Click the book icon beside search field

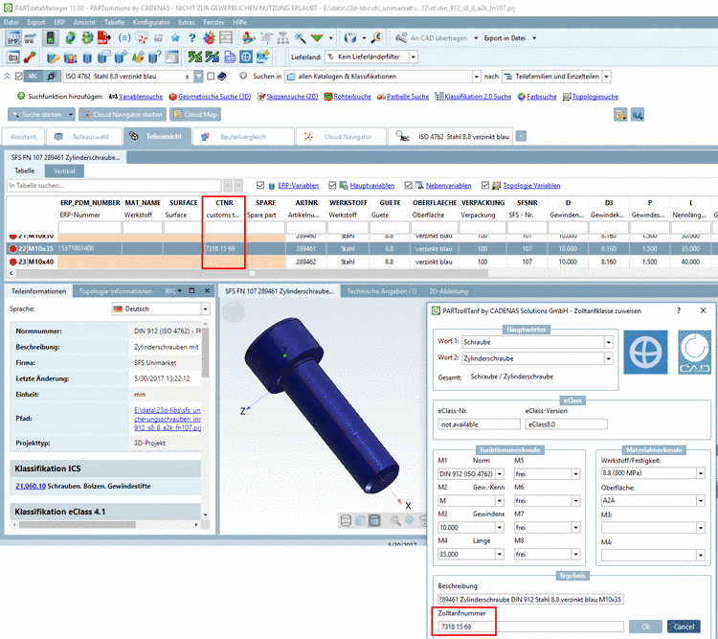[x=222, y=76]
